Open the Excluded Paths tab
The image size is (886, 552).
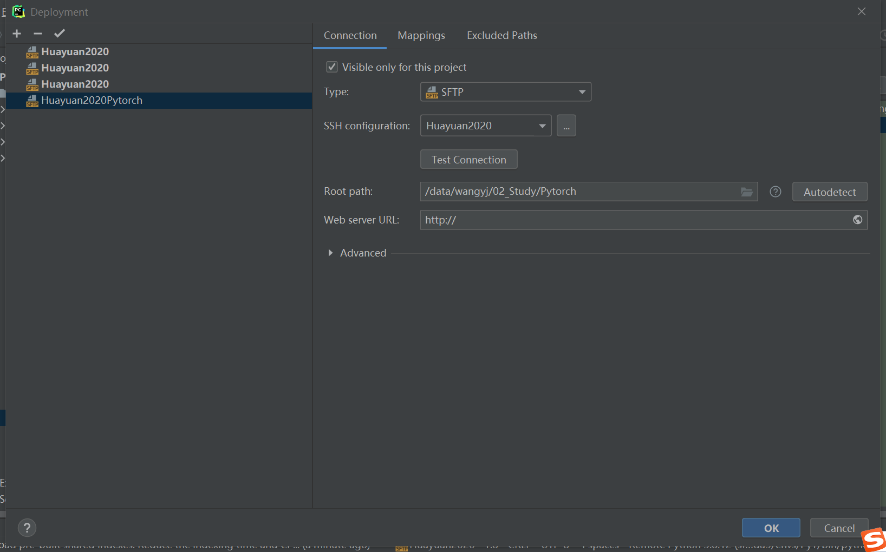tap(502, 36)
